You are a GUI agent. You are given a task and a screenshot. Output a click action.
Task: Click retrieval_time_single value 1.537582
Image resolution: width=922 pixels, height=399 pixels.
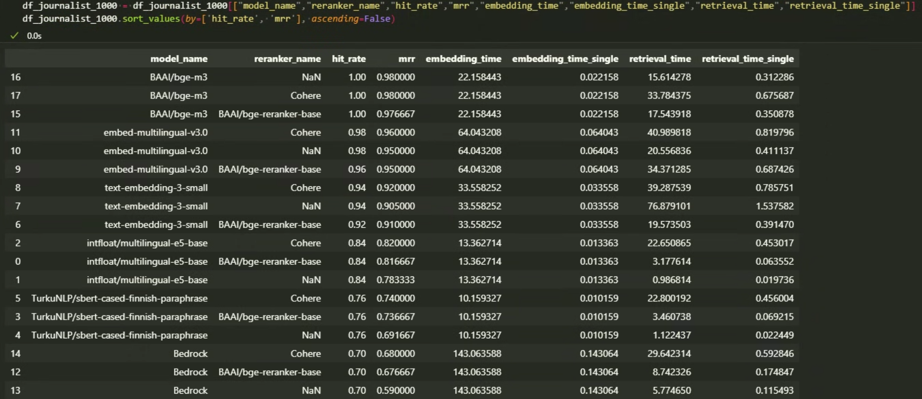pyautogui.click(x=775, y=206)
